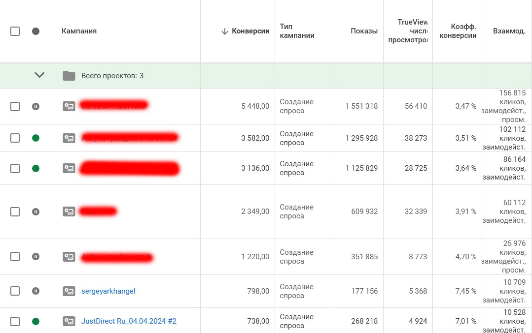This screenshot has width=532, height=333.
Task: Collapse the Всего проектов: 3 group chevron
Action: click(39, 75)
